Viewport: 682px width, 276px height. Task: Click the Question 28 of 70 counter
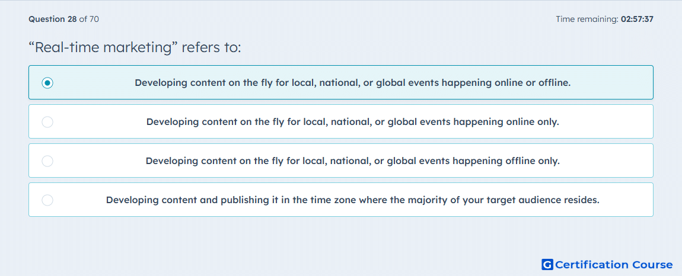(63, 19)
